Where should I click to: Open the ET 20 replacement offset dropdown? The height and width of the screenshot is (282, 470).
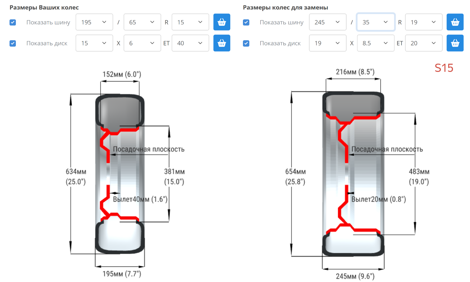(x=423, y=43)
